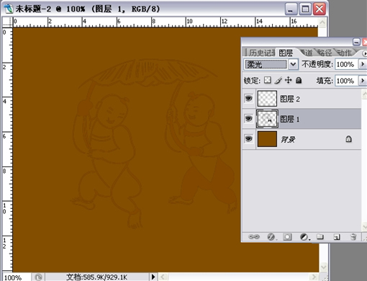Expand the 不透明度 opacity slider arrow

pos(363,64)
